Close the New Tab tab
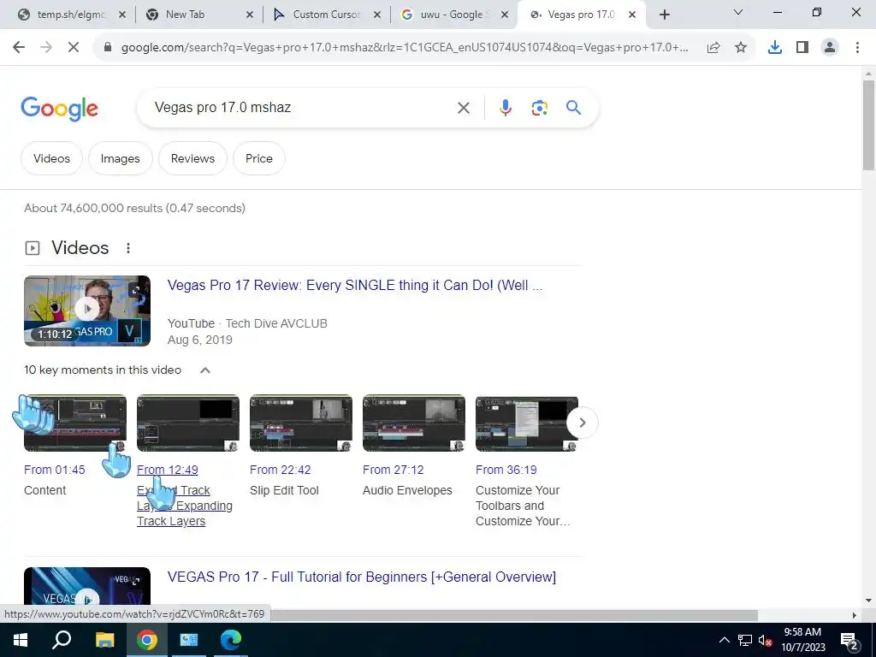This screenshot has height=657, width=876. [x=250, y=15]
